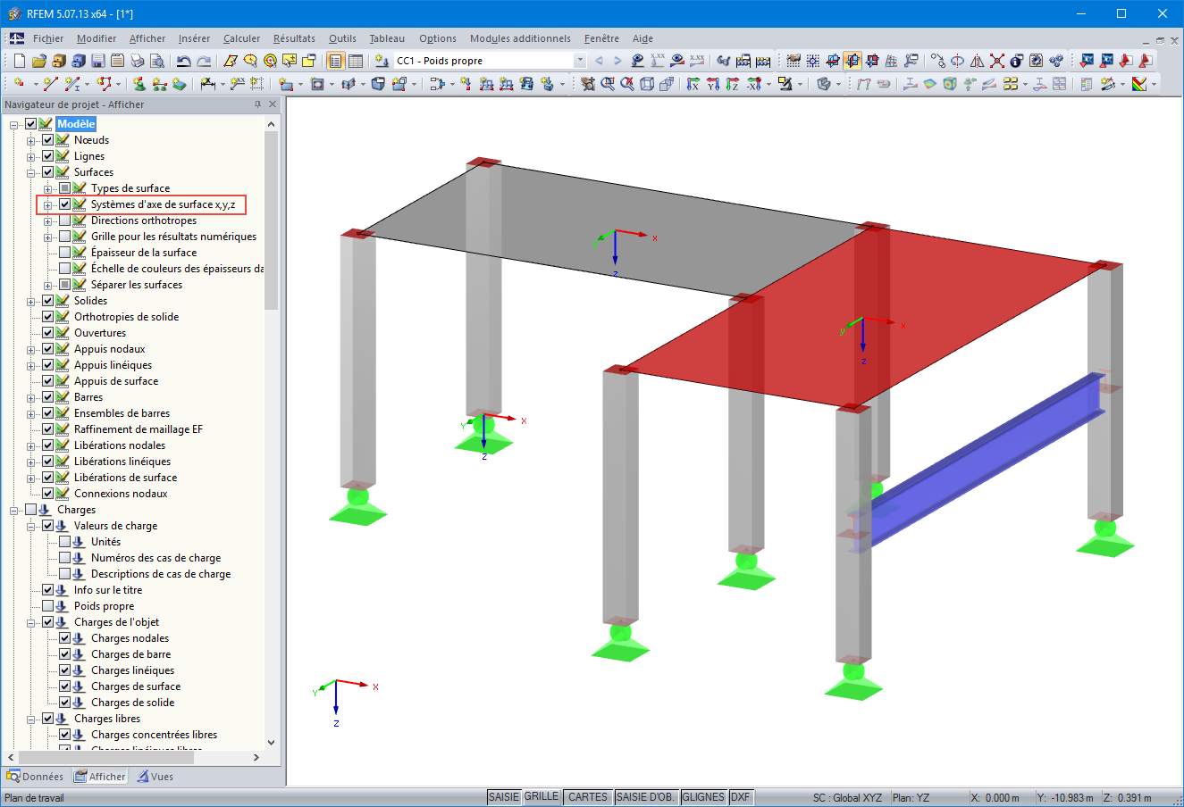The height and width of the screenshot is (807, 1184).
Task: Go to previous load case arrow
Action: coord(599,61)
